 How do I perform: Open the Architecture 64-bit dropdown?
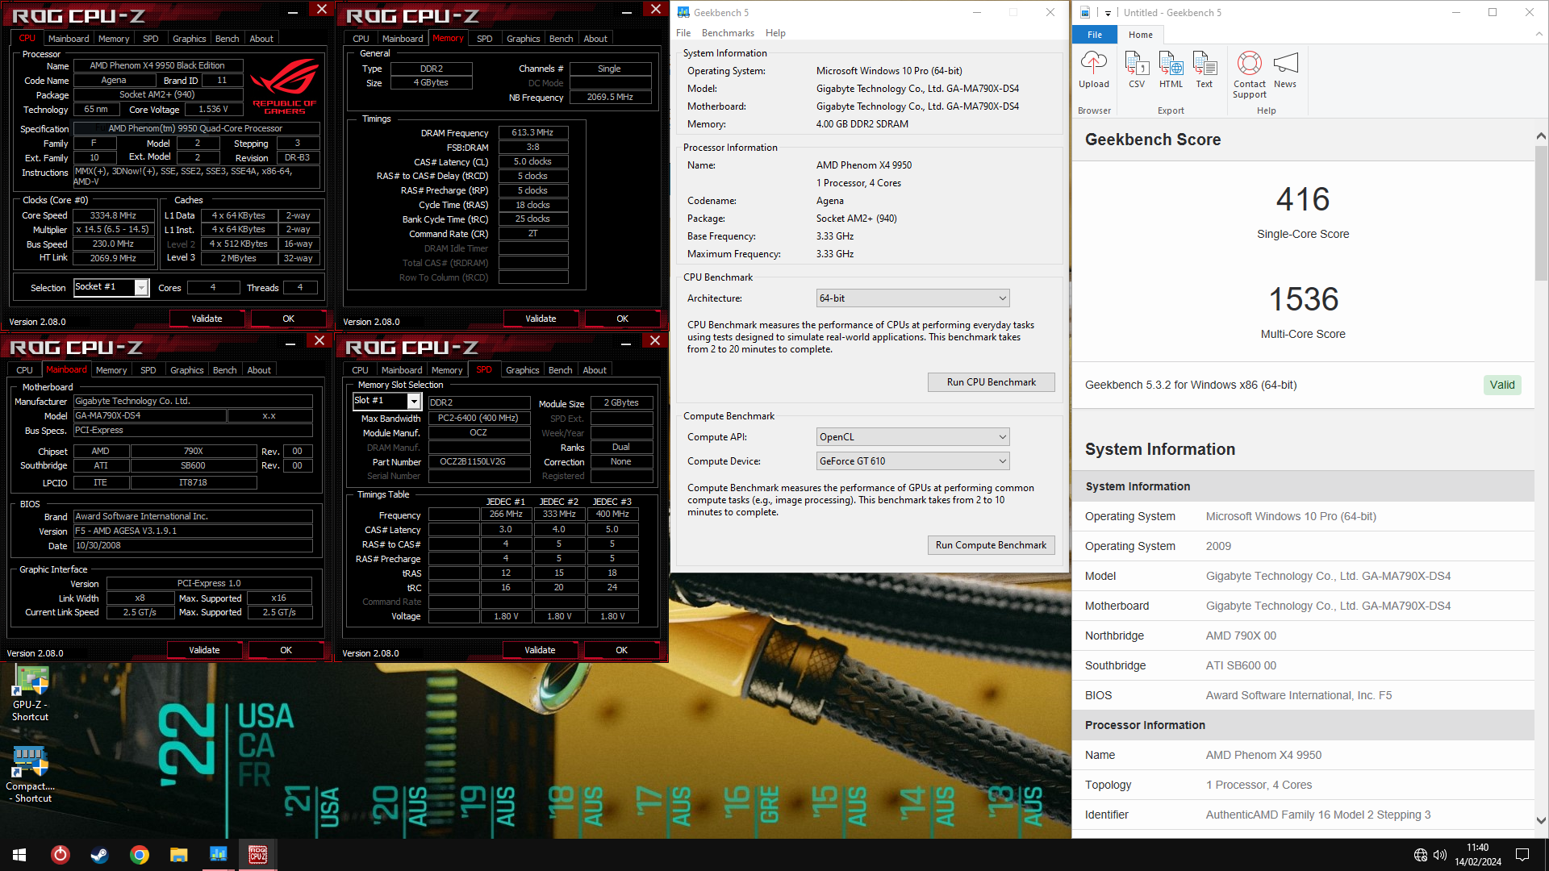912,298
